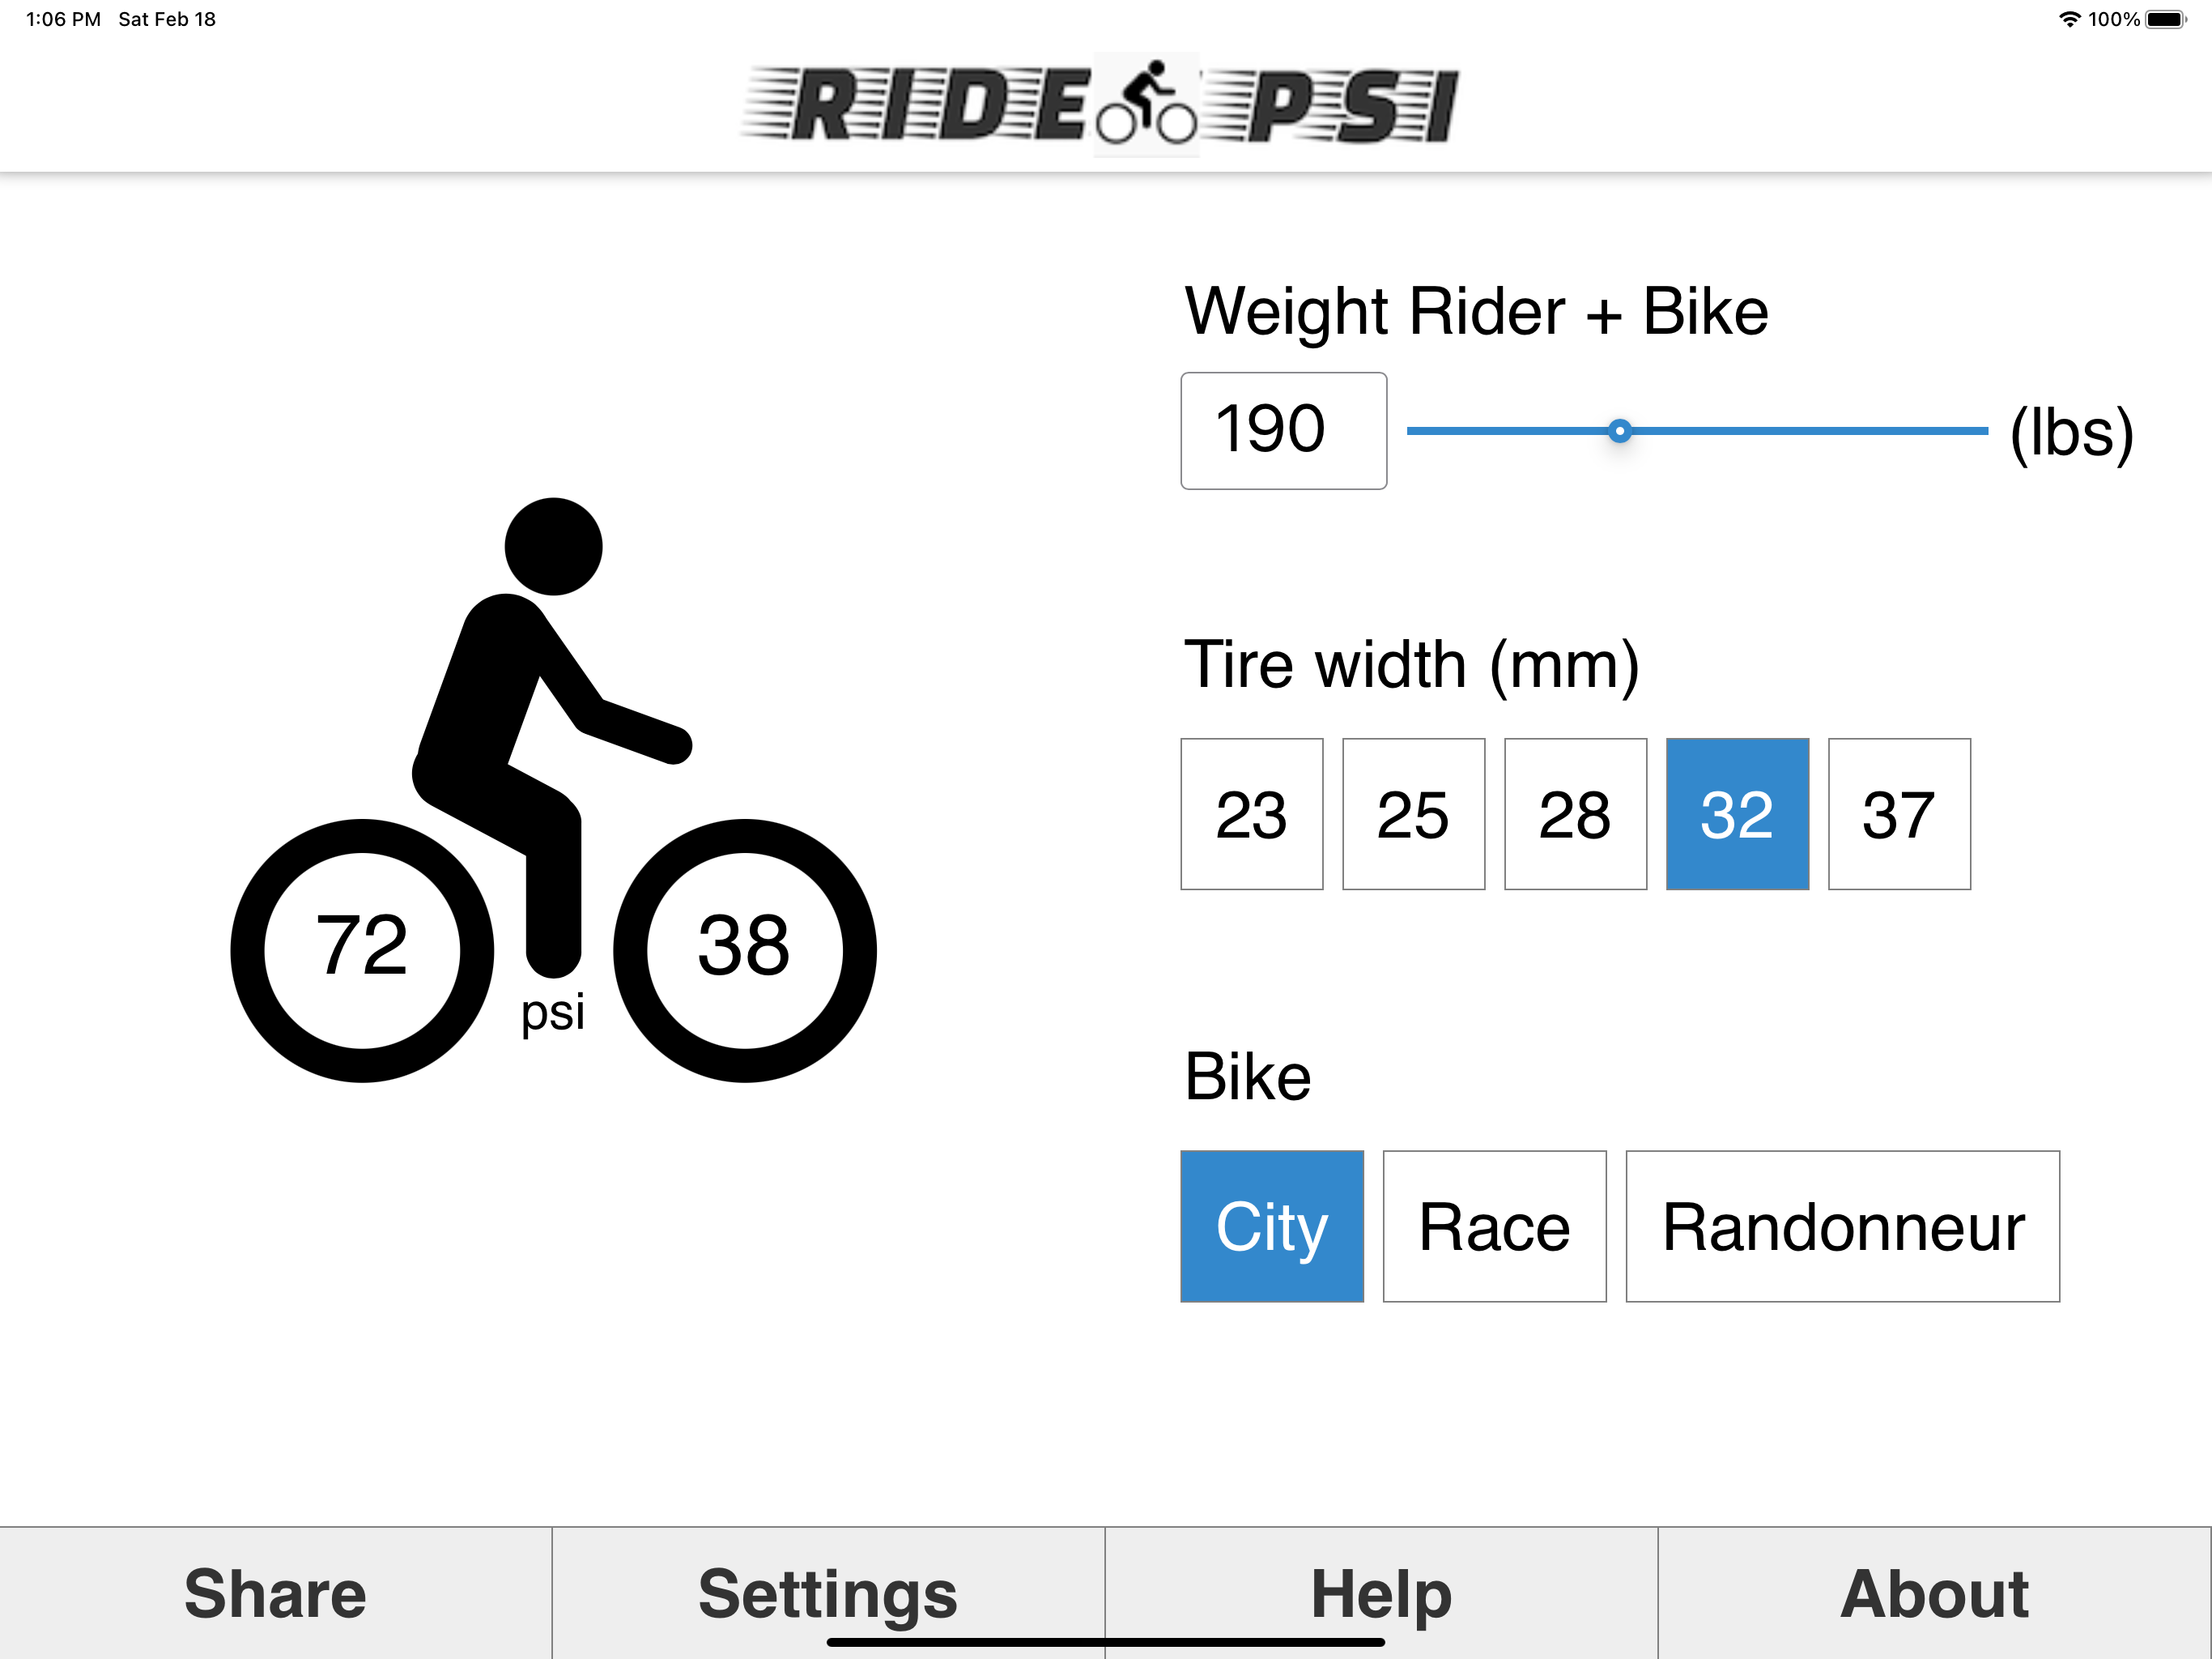Open the Help tab
This screenshot has width=2212, height=1659.
[x=1381, y=1593]
